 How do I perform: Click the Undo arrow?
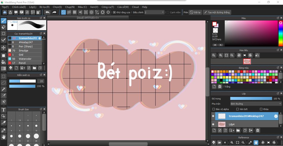pos(47,12)
